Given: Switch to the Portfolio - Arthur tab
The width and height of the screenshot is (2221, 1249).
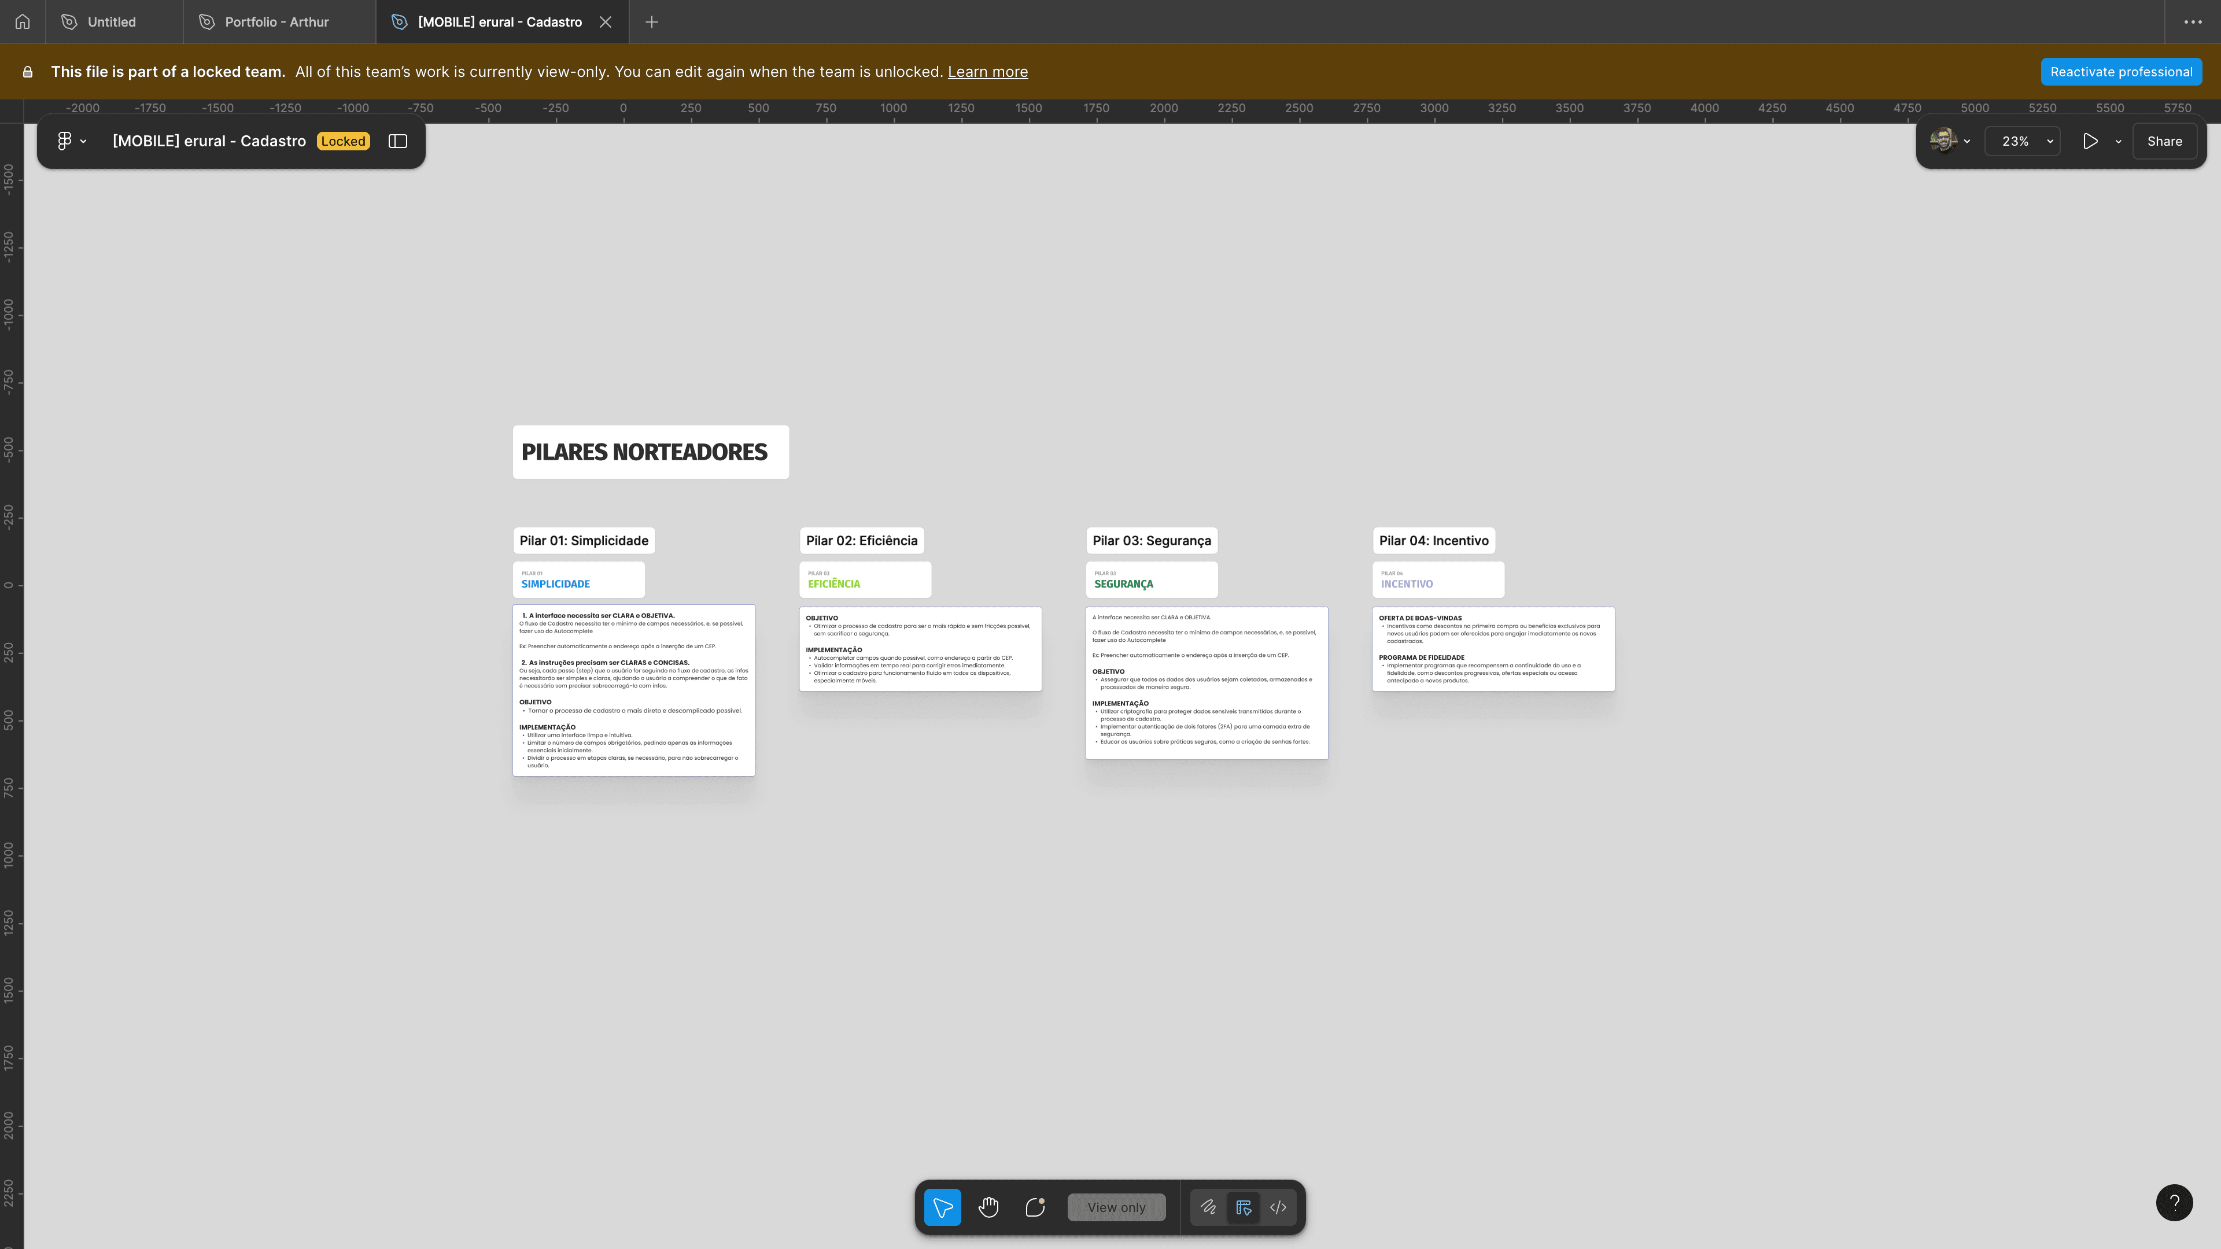Looking at the screenshot, I should tap(276, 21).
